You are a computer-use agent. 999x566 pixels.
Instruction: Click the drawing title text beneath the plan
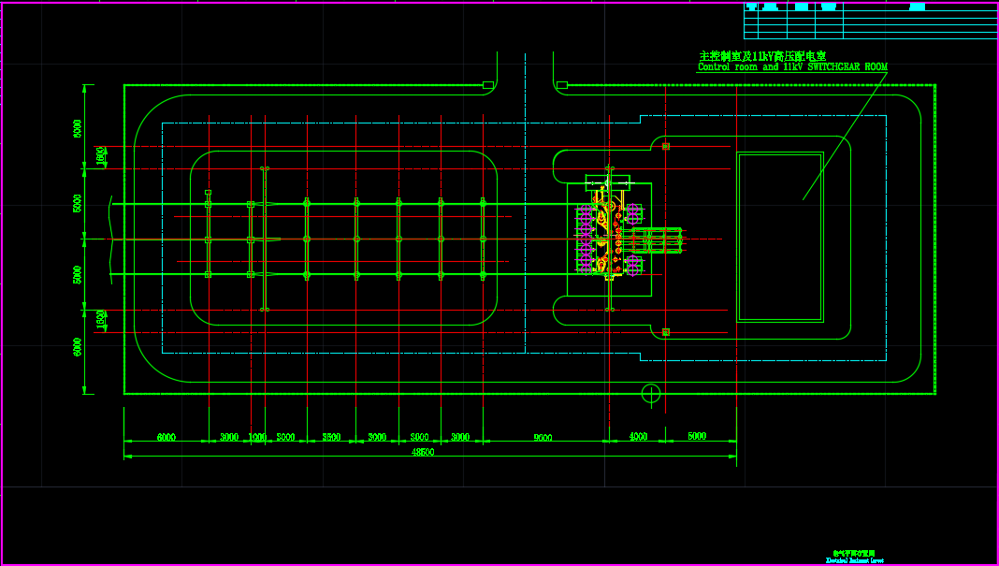[854, 557]
